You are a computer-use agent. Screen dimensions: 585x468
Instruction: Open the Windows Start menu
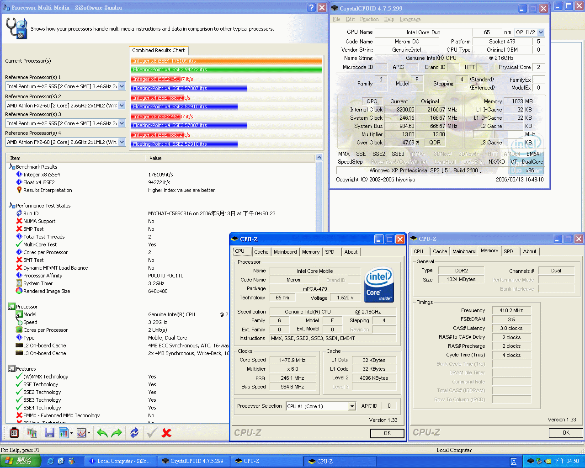[21, 461]
